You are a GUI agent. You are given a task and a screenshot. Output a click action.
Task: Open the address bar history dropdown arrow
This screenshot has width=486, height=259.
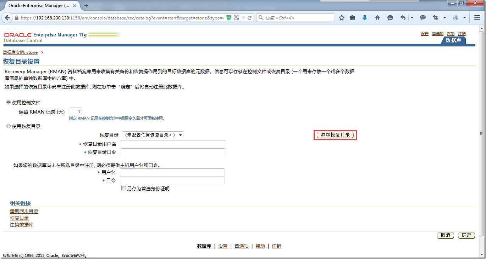[243, 18]
